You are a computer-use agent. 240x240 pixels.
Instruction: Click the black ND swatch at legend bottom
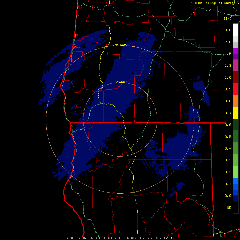pos(235,207)
